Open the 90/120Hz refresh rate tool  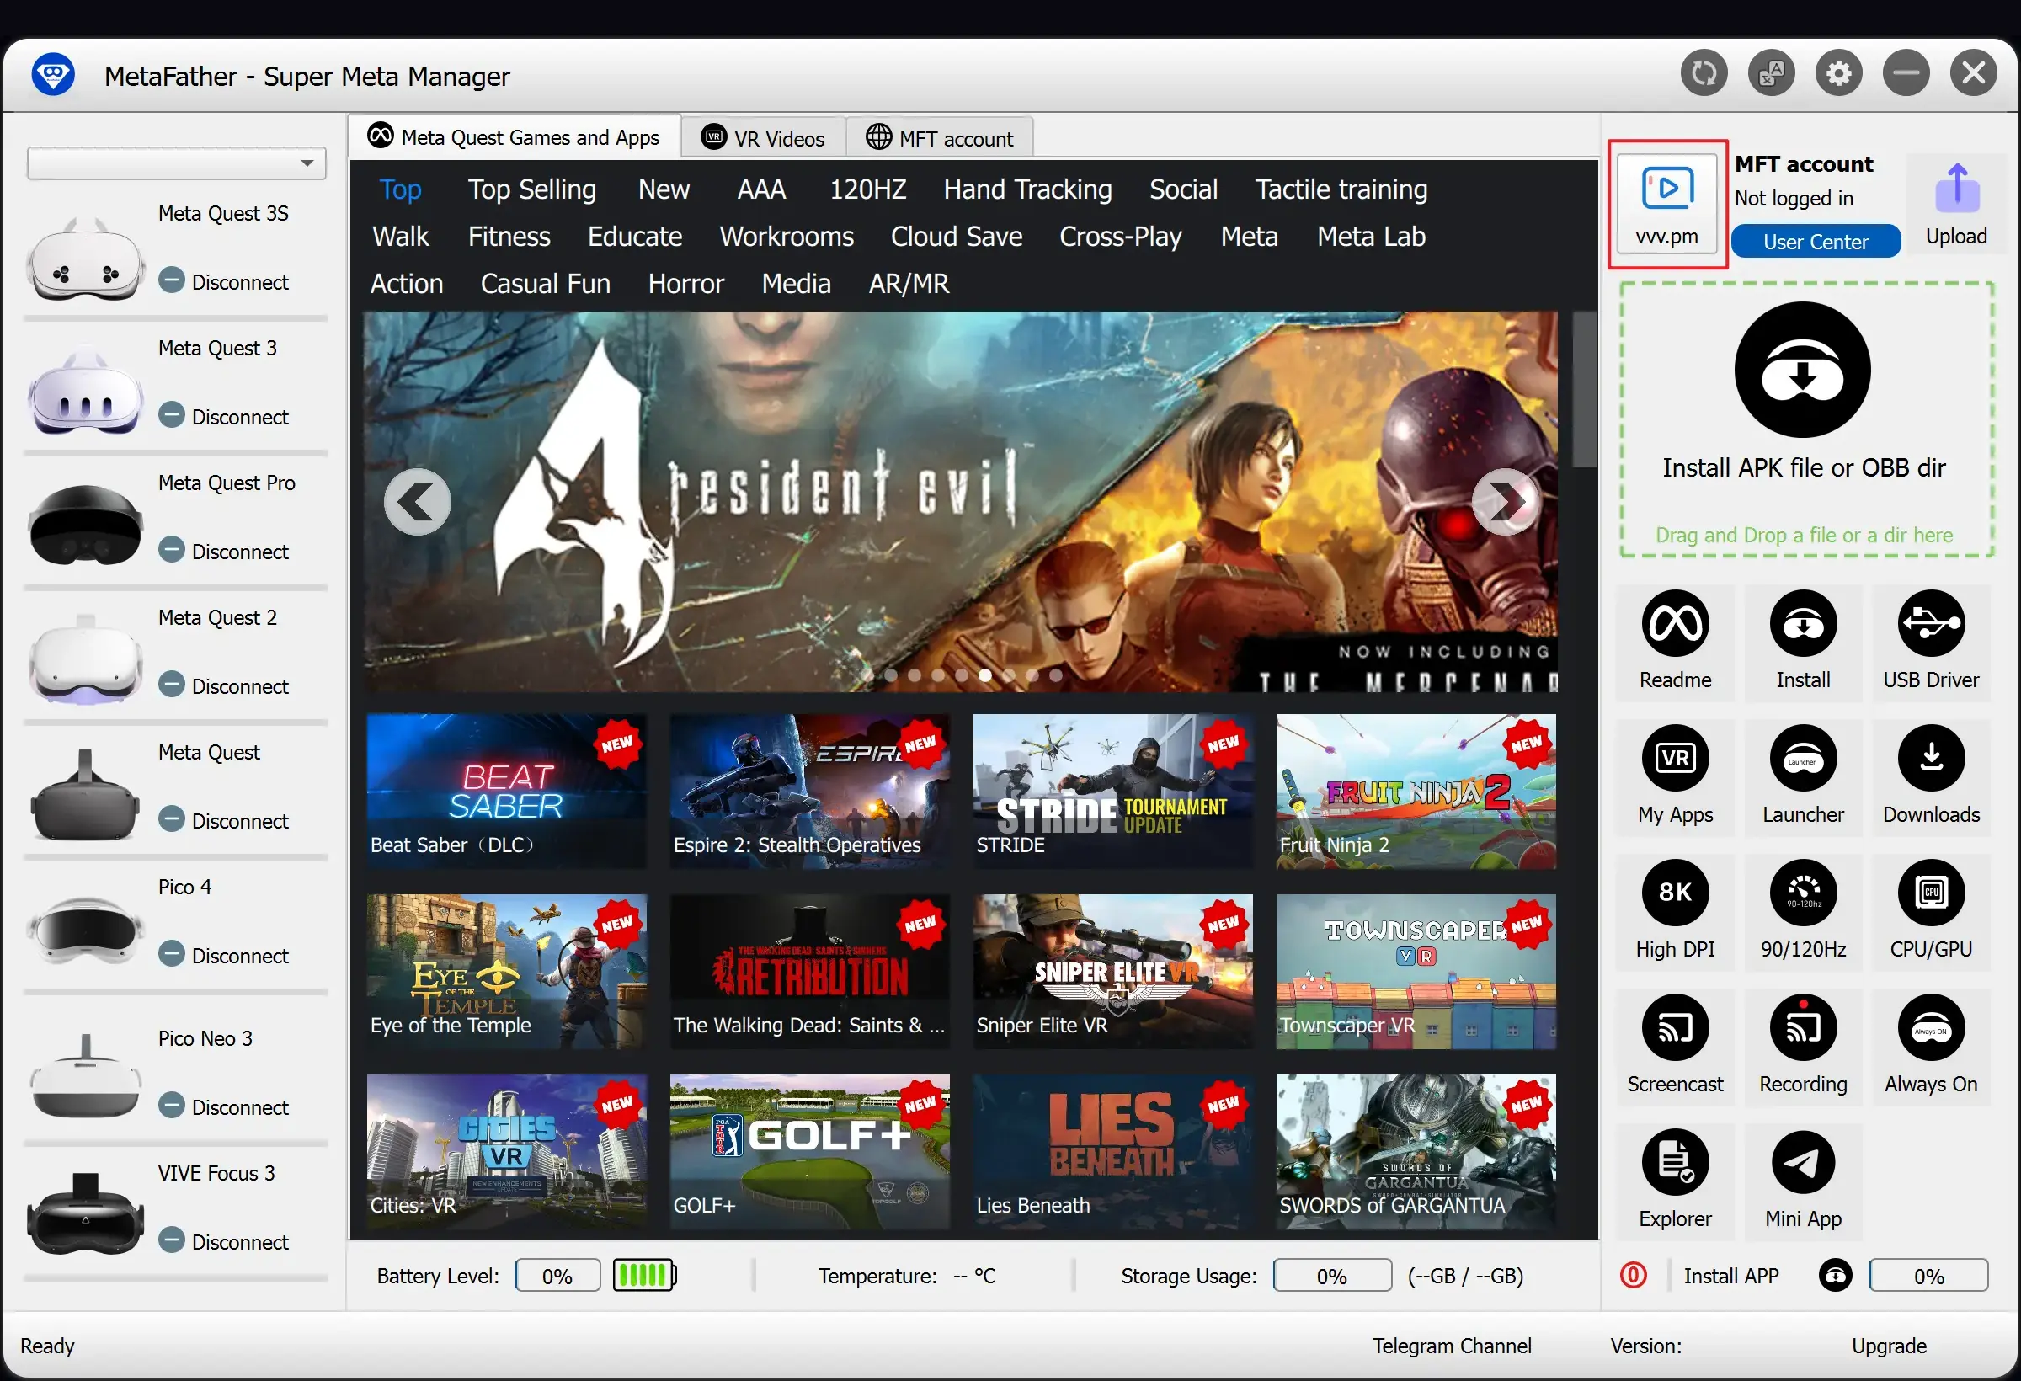pos(1803,894)
